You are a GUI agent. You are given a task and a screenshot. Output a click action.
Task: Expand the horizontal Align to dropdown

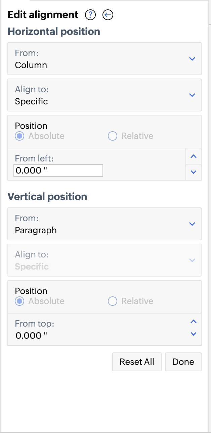(x=104, y=95)
